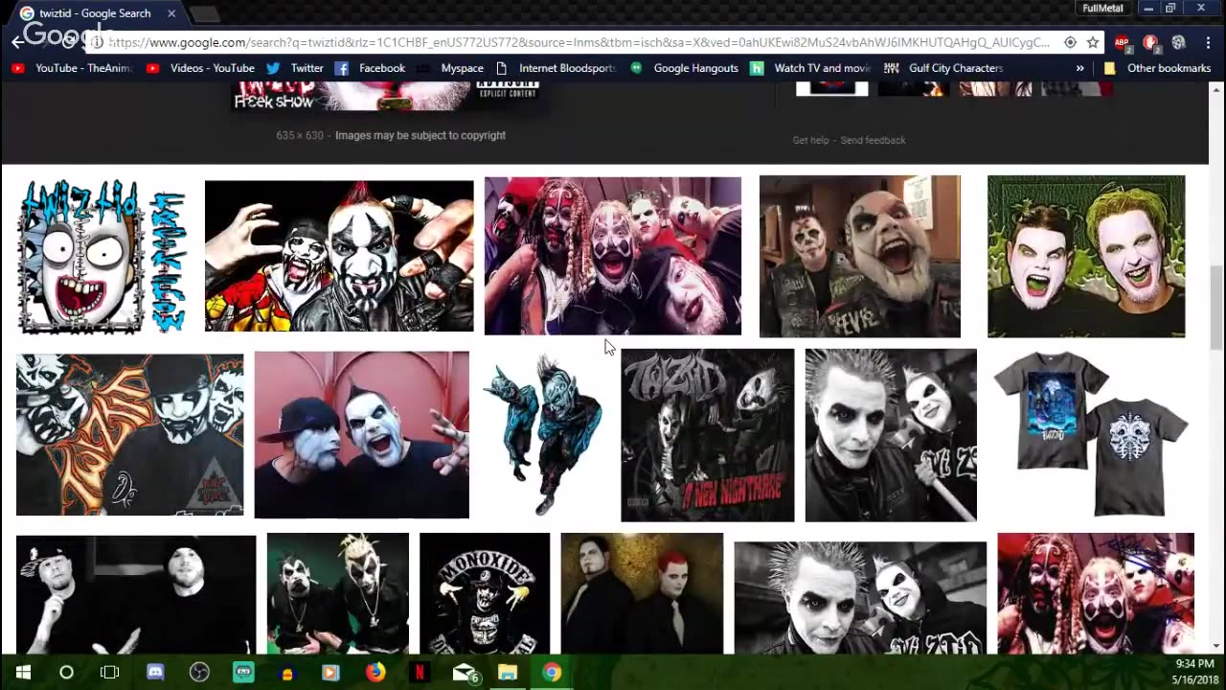
Task: Open the Monoxide logo thumbnail
Action: click(x=485, y=593)
